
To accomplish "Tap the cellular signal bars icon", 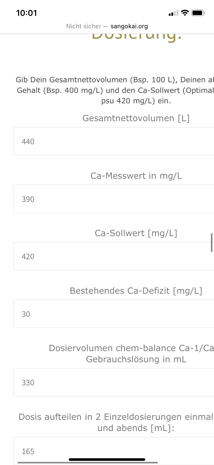I will click(x=173, y=13).
